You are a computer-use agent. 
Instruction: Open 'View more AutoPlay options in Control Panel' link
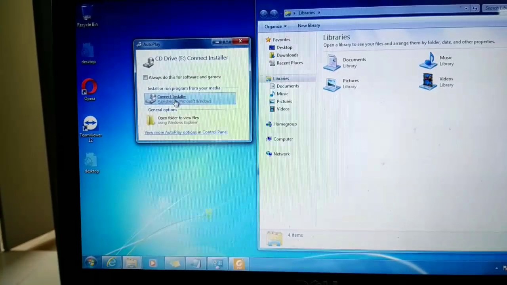click(186, 132)
